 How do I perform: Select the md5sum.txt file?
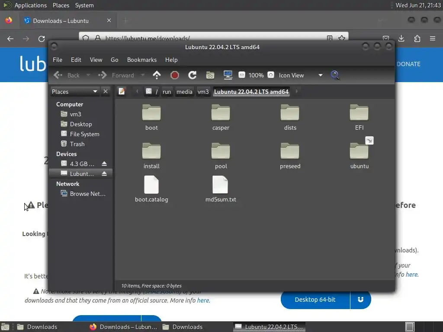coord(221,189)
